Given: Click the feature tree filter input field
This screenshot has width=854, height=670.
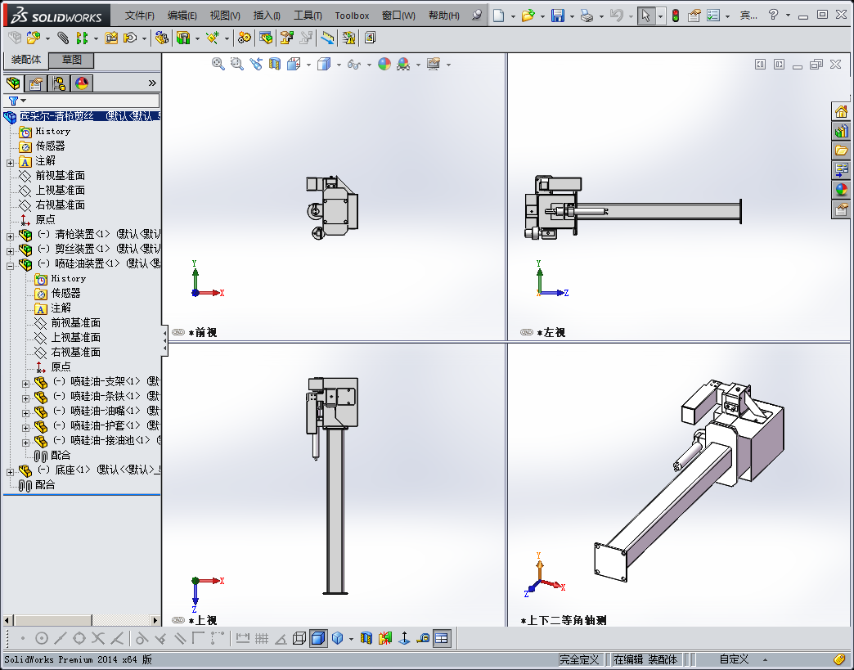Looking at the screenshot, I should pos(92,101).
